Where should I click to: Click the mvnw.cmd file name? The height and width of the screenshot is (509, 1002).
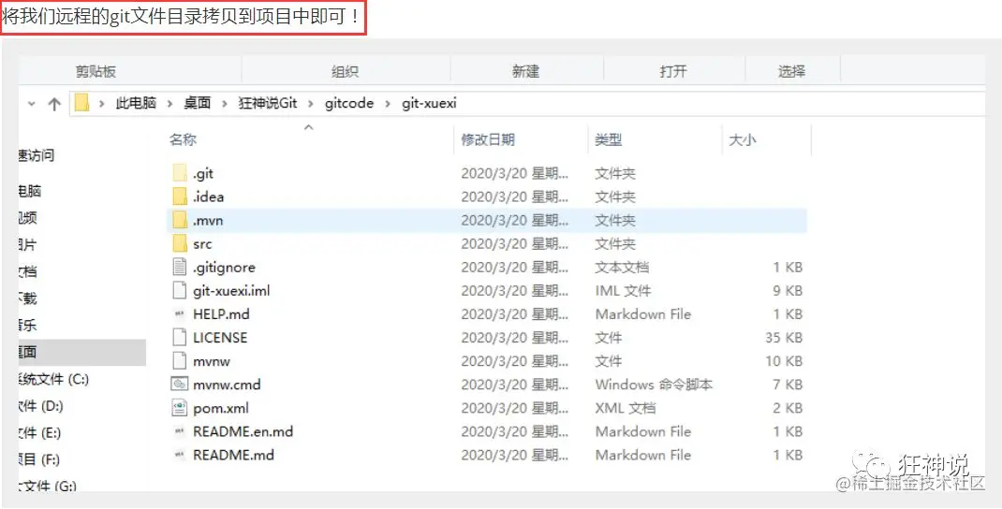(x=227, y=385)
